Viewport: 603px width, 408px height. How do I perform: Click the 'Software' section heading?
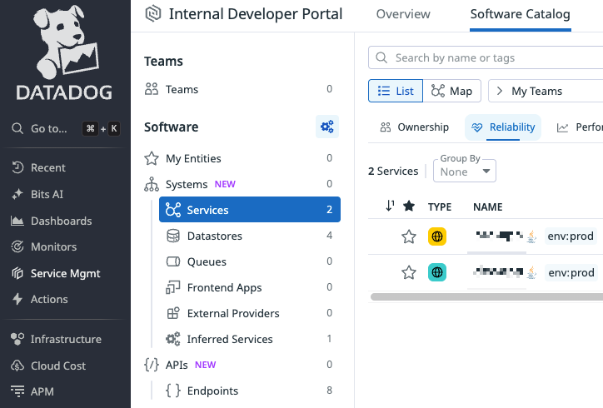171,127
